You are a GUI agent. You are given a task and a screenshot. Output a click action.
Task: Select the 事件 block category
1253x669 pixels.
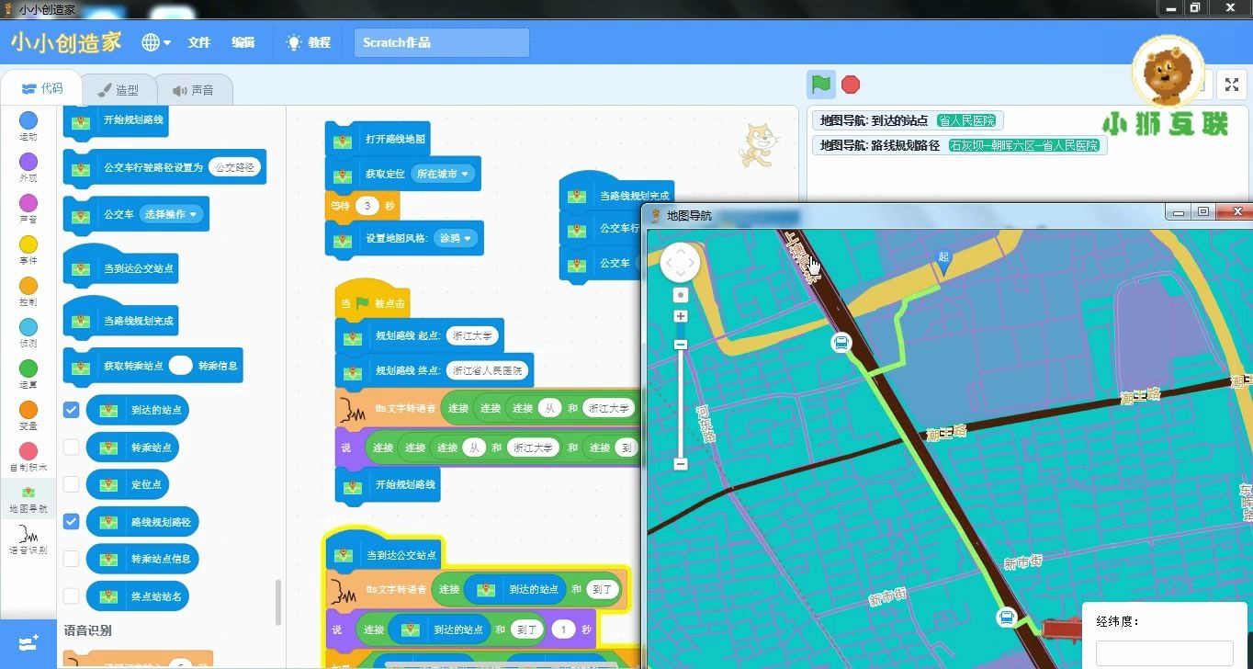pos(28,250)
